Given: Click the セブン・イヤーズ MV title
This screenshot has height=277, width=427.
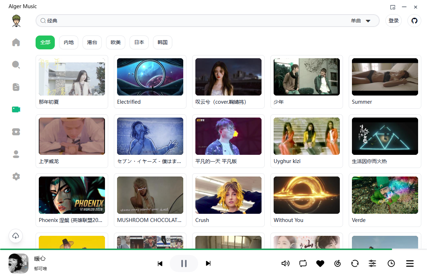Looking at the screenshot, I should (149, 161).
